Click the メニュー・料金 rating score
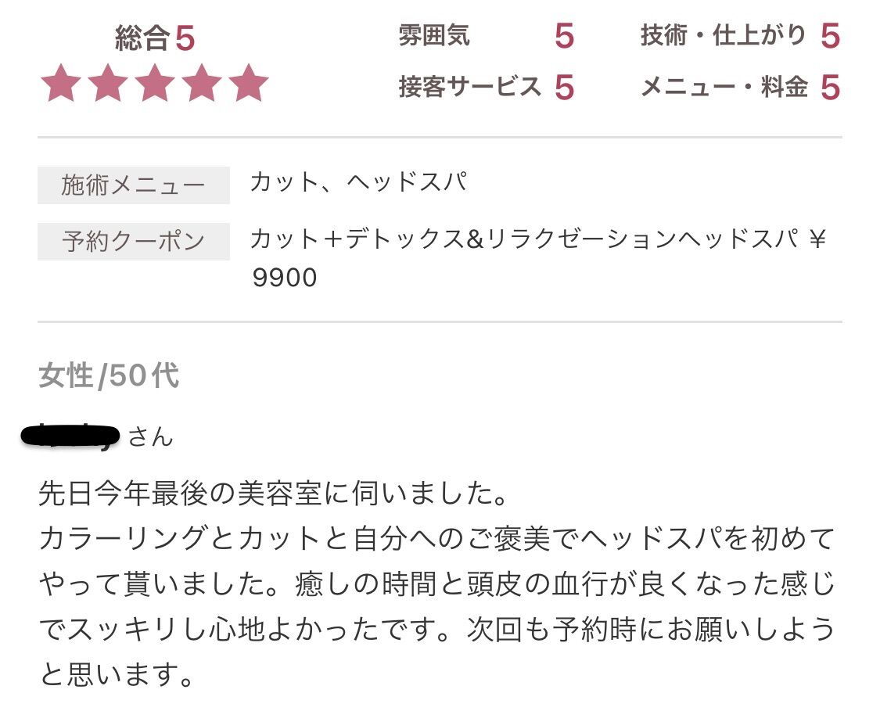The width and height of the screenshot is (880, 711). (x=830, y=88)
